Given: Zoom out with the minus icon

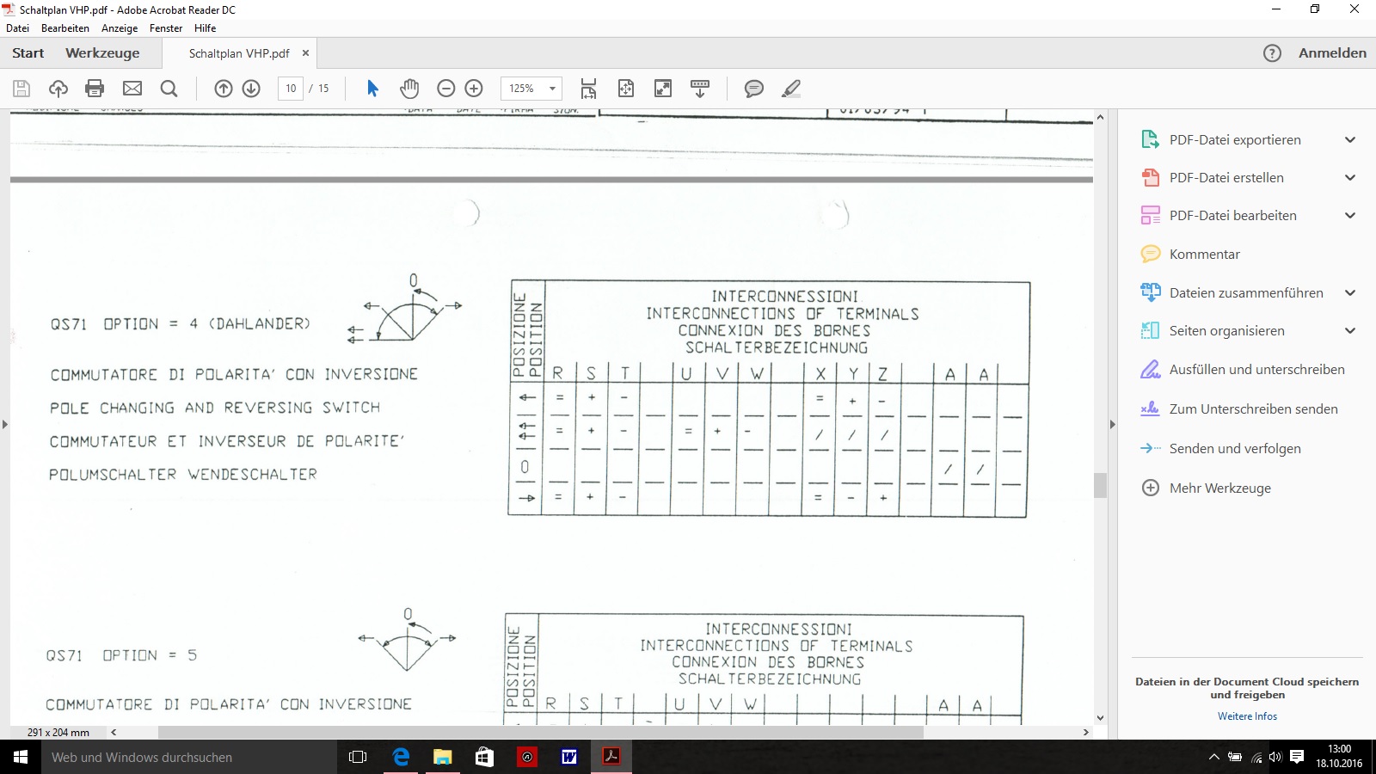Looking at the screenshot, I should tap(446, 88).
